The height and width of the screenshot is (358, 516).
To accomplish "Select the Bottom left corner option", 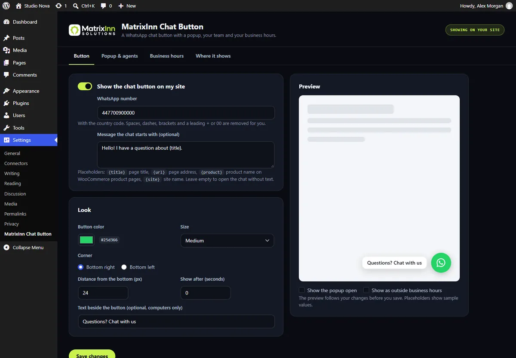I will point(124,267).
